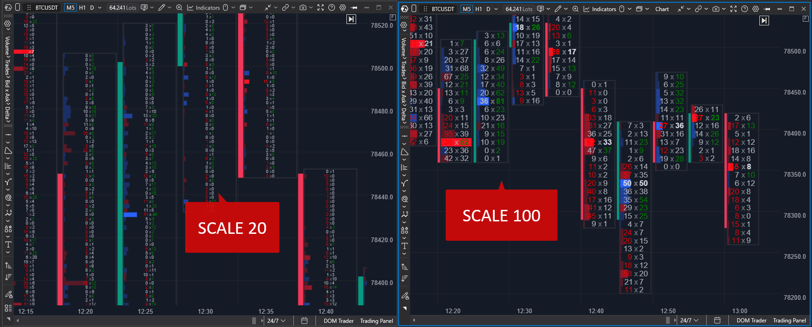Select the text tool in the right window sidebar

coord(405,246)
